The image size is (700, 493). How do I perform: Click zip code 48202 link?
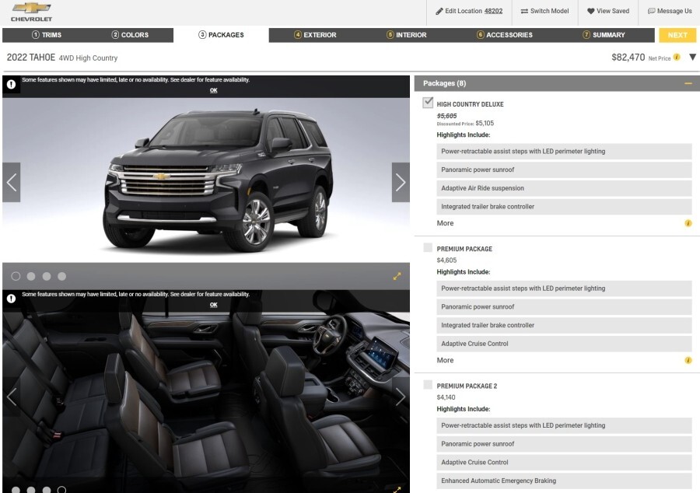coord(493,11)
